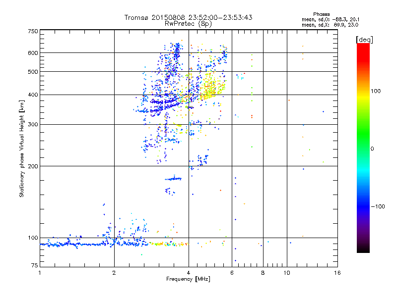Screen dimensions: 397x297
Task: Click the y-axis '200' tick label
Action: pos(33,166)
